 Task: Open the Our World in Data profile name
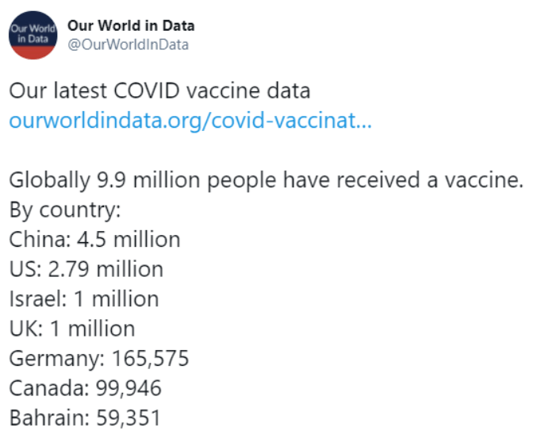point(132,25)
